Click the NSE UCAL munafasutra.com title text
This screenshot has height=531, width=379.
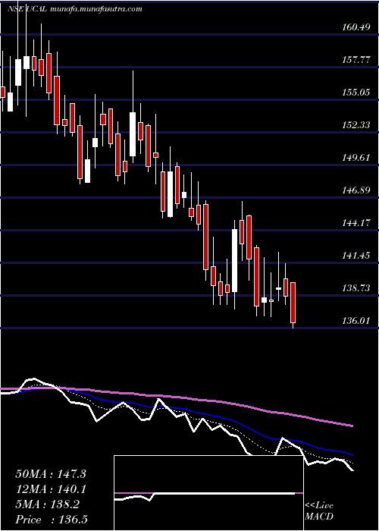74,9
